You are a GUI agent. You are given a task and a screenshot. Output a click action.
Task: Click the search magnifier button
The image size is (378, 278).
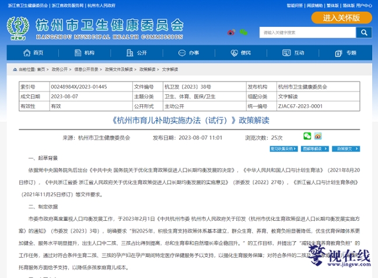tap(364, 32)
